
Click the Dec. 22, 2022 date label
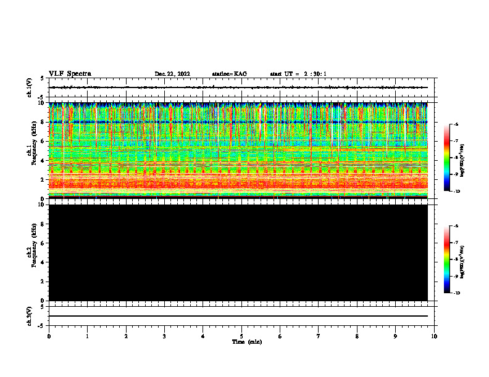(172, 74)
